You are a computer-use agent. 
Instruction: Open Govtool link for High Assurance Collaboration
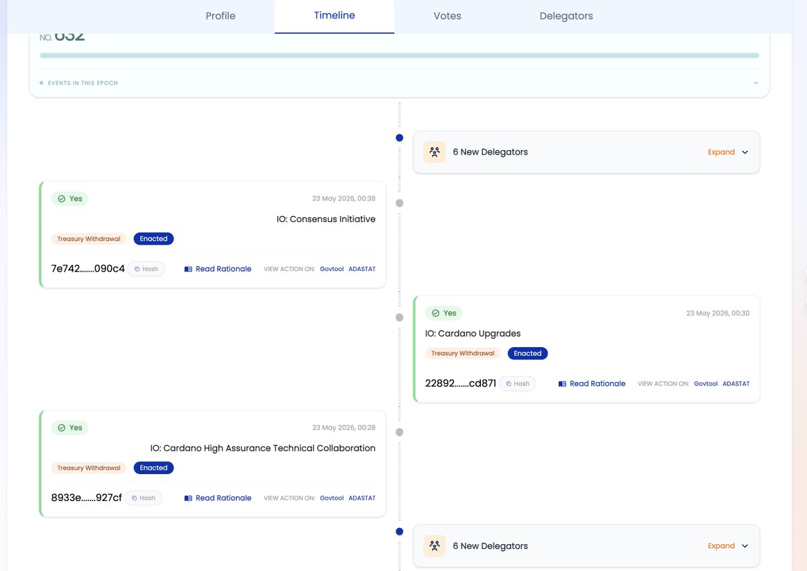pyautogui.click(x=332, y=498)
